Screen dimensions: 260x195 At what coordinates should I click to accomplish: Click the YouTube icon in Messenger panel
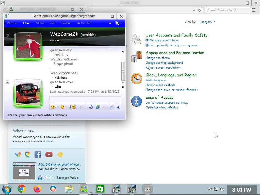(49, 155)
